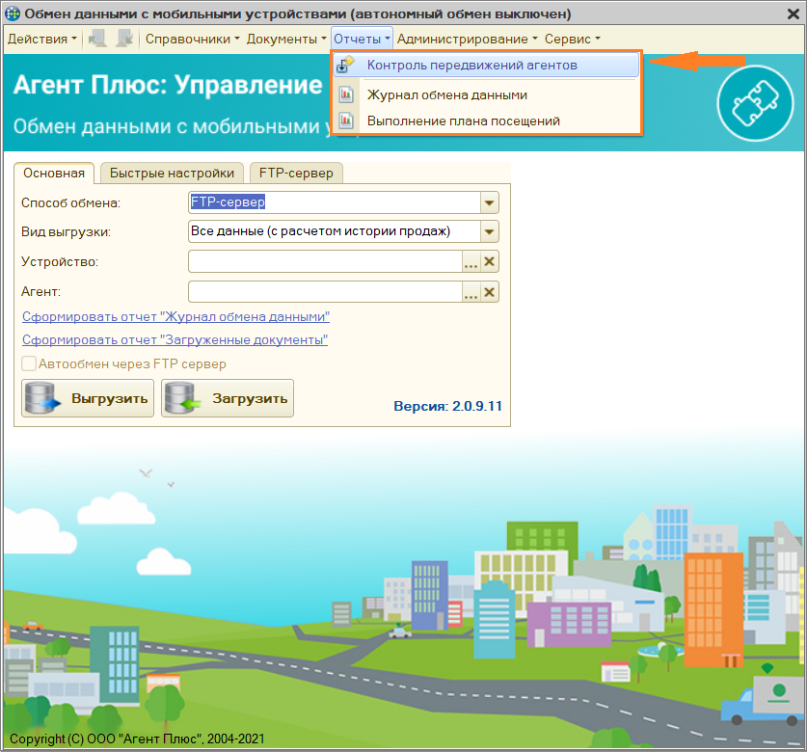Image resolution: width=807 pixels, height=752 pixels.
Task: Switch to the Быстрые настройки tab
Action: (x=172, y=174)
